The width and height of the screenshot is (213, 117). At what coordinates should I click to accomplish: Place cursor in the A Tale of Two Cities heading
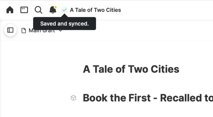(x=131, y=69)
